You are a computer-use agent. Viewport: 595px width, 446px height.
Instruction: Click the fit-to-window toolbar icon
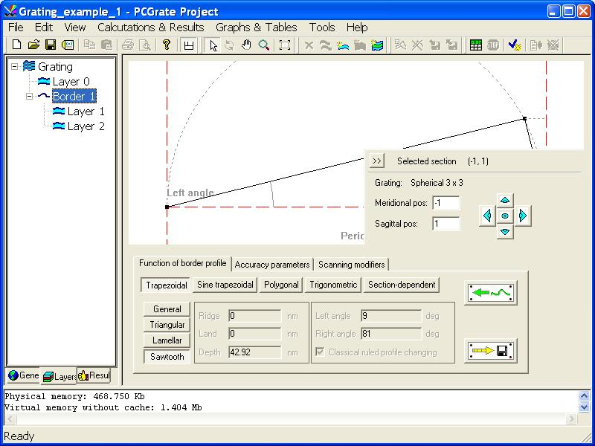[285, 45]
